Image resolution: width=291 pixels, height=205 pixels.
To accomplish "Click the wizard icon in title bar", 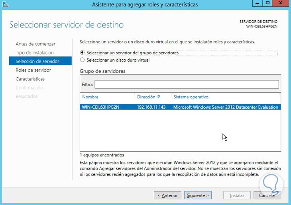I will [6, 4].
